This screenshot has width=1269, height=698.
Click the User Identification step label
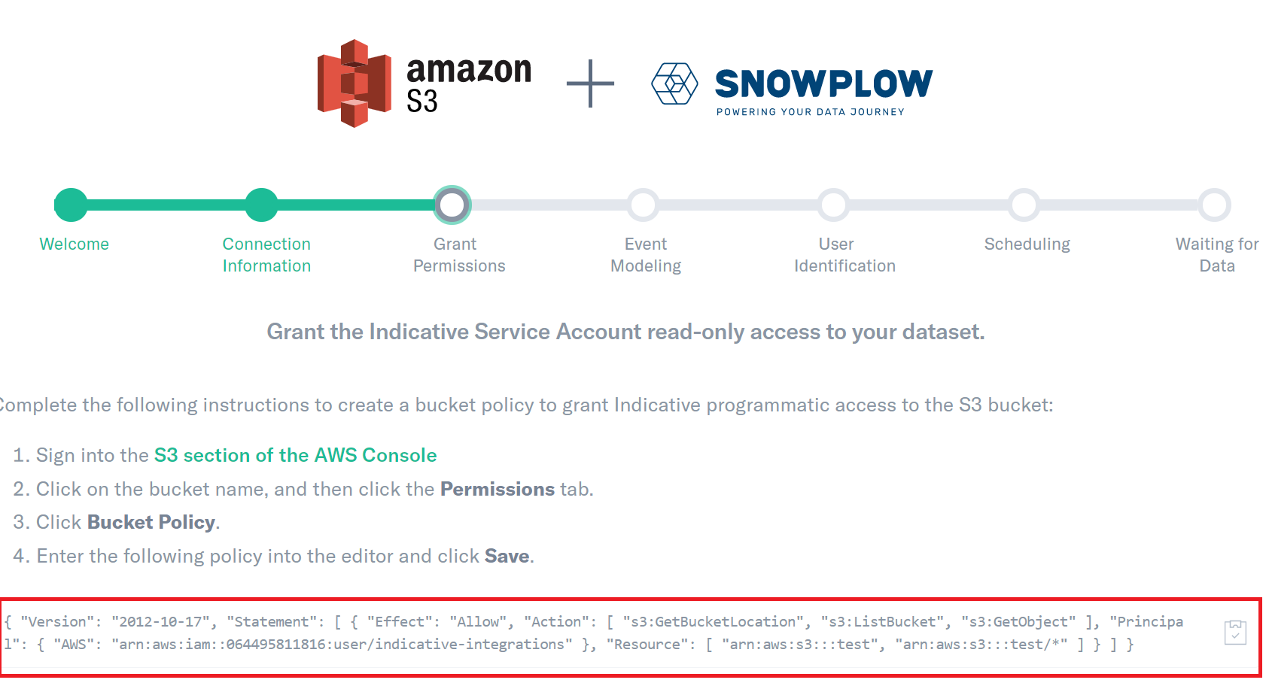tap(844, 255)
